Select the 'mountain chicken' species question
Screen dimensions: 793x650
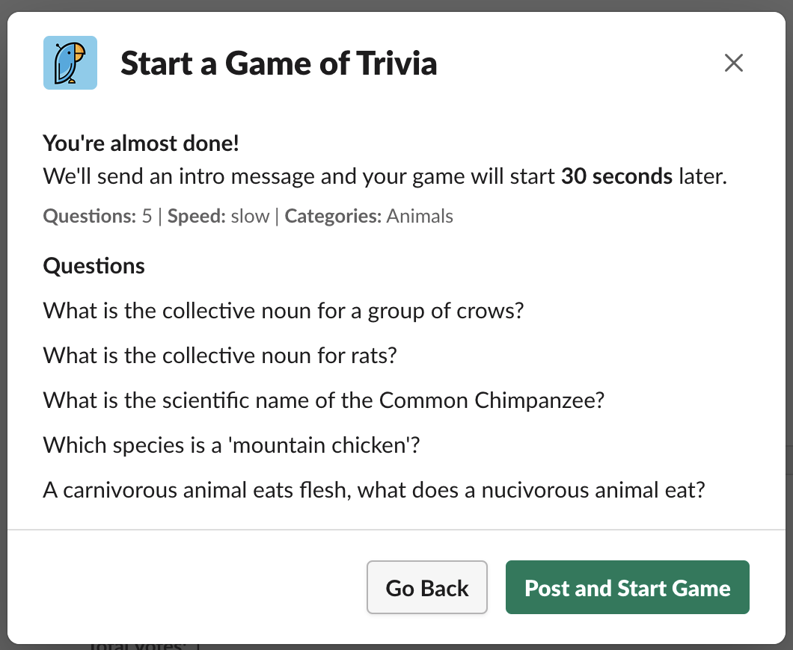tap(232, 445)
